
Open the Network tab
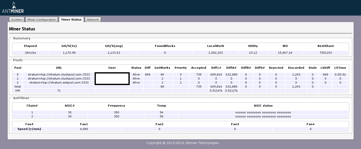[93, 20]
